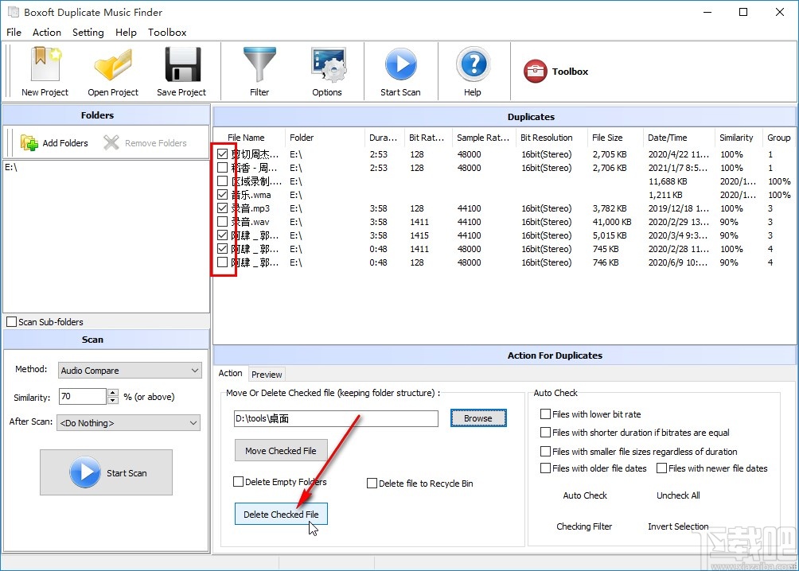This screenshot has width=799, height=571.
Task: Open the Help menu in menu bar
Action: 126,32
